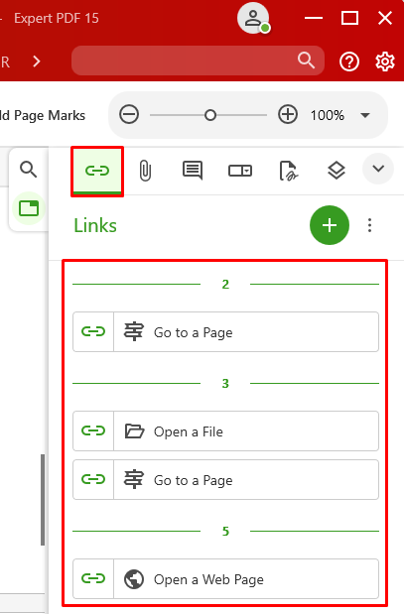This screenshot has height=614, width=404.
Task: Show the Comments panel icon
Action: 193,171
